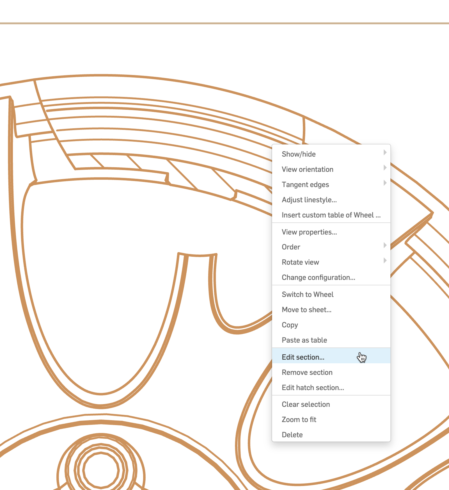Screen dimensions: 449x490
Task: Choose Move to sheet option
Action: (x=306, y=310)
